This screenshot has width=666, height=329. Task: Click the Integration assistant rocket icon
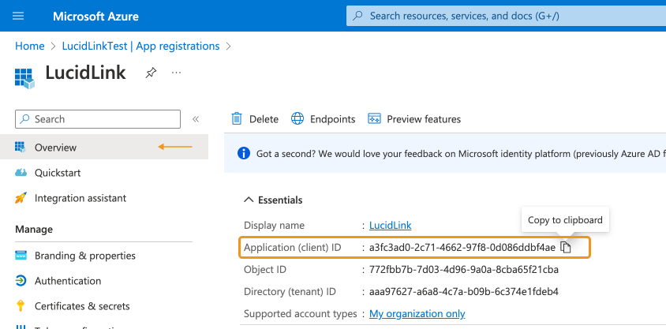(x=21, y=198)
